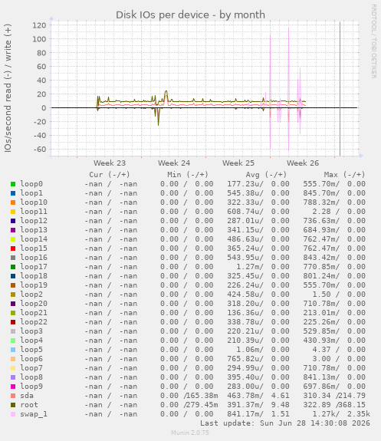Screen dimensions: 381x441
Task: Click the 3.00 max value for loop6
Action: (x=321, y=359)
